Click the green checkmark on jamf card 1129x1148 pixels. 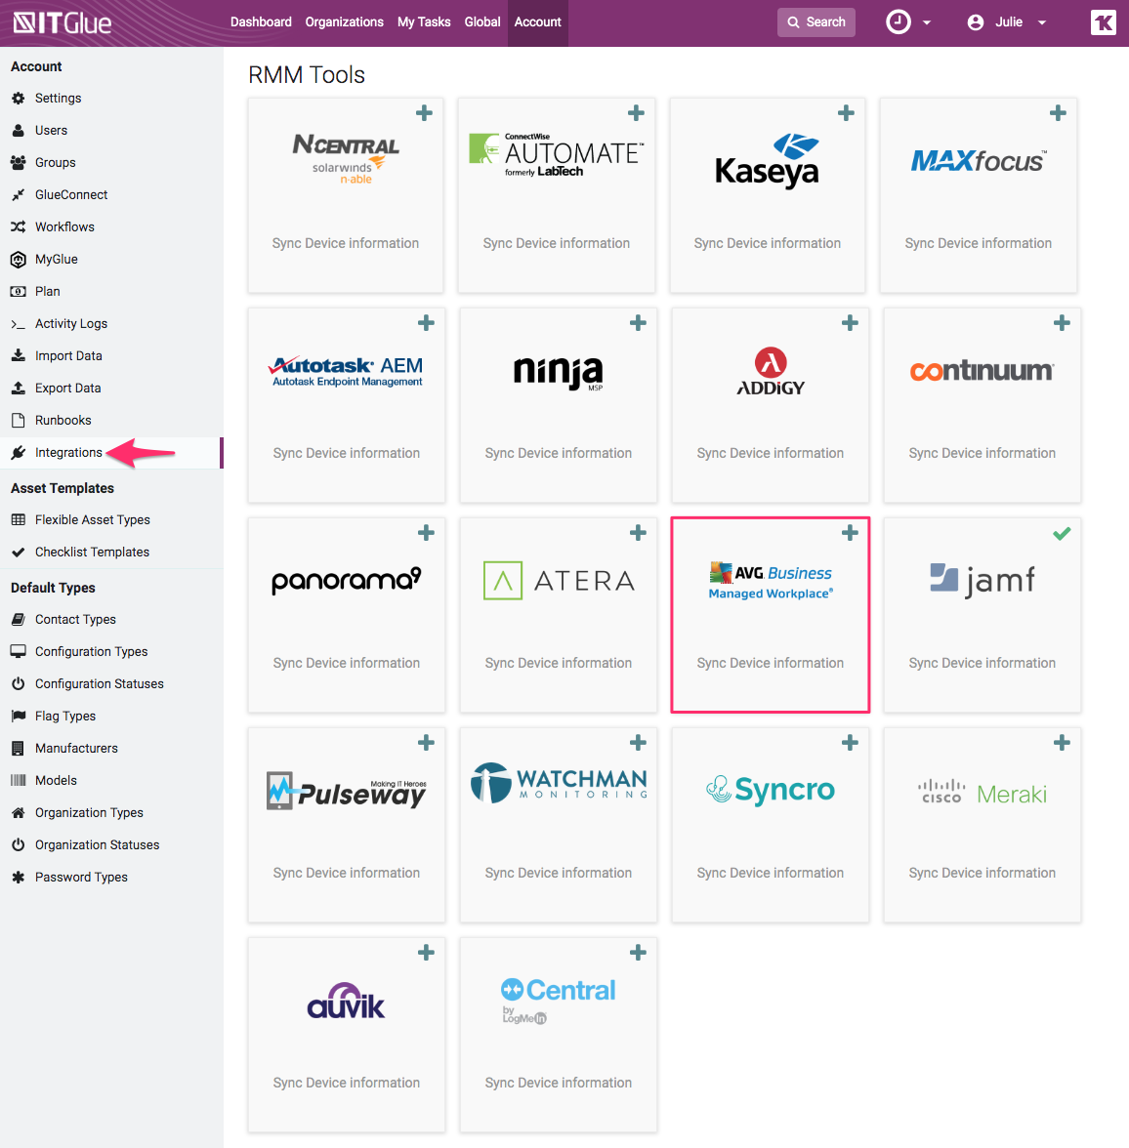pyautogui.click(x=1062, y=534)
